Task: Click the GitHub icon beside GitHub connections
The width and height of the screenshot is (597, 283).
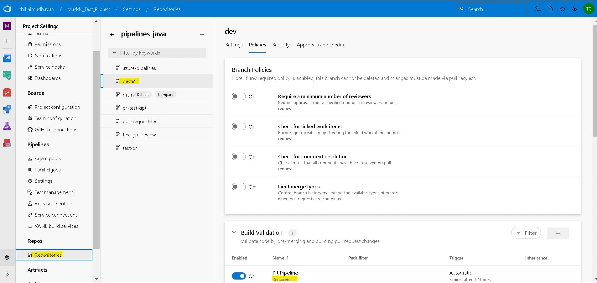Action: (30, 129)
